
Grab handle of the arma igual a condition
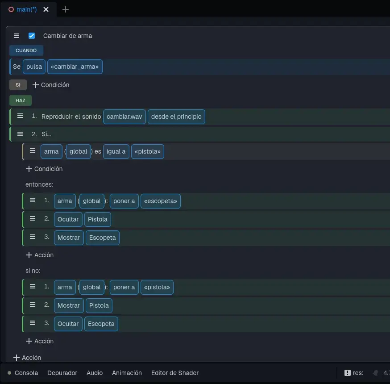pyautogui.click(x=33, y=151)
